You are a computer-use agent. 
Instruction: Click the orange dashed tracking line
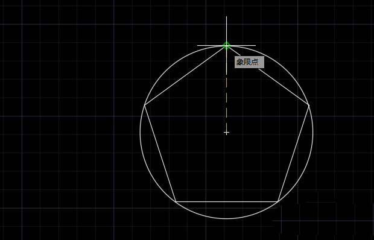227,103
